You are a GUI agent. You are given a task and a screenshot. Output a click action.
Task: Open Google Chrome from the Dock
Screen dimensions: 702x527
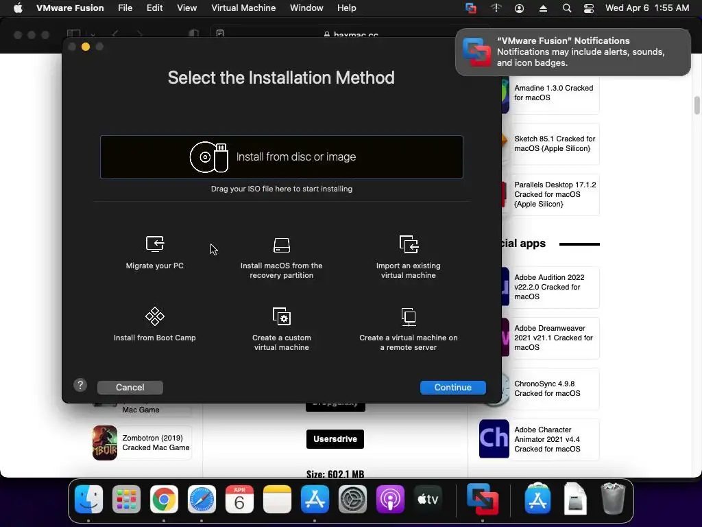tap(164, 499)
